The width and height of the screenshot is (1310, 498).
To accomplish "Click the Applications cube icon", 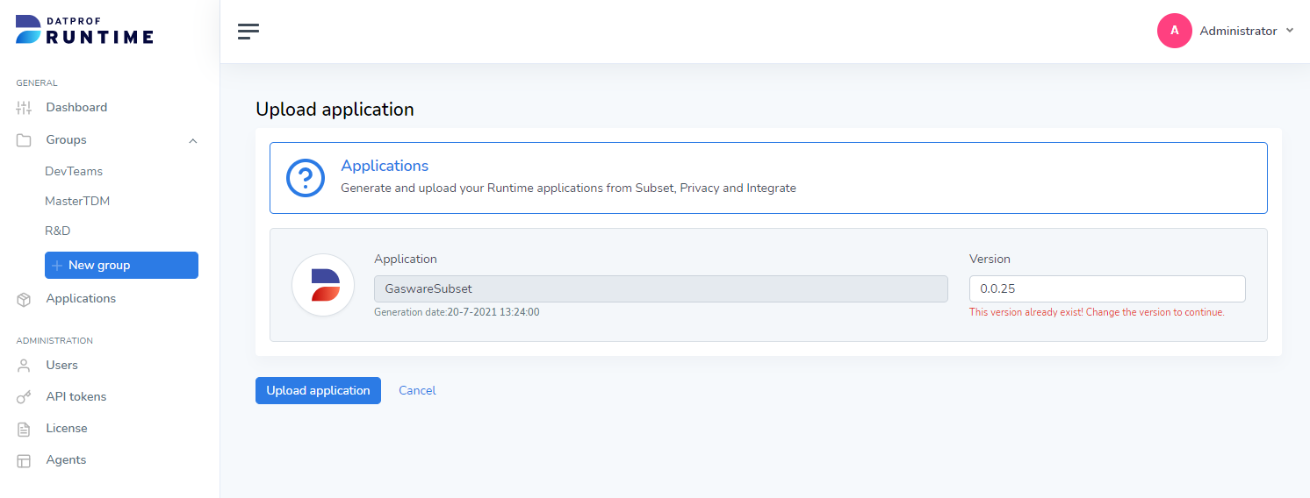I will tap(24, 299).
